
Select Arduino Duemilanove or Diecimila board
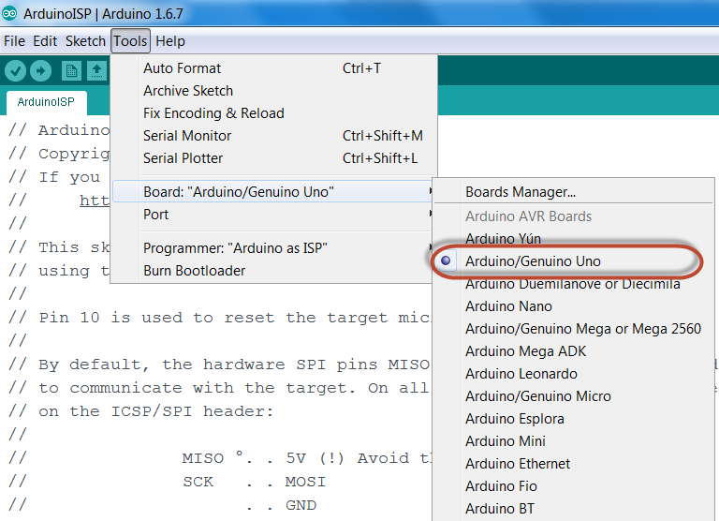click(x=574, y=284)
